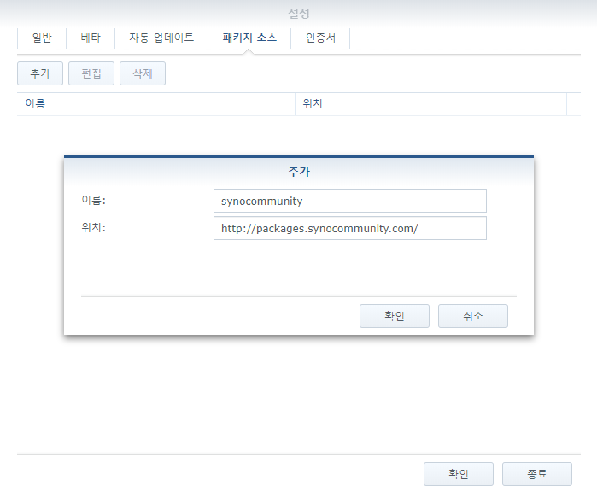Click the 추가 dialog title

click(299, 172)
